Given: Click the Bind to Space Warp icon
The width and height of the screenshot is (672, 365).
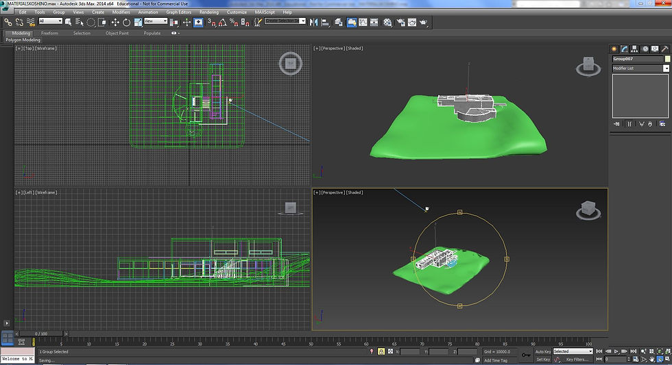Looking at the screenshot, I should (x=30, y=22).
